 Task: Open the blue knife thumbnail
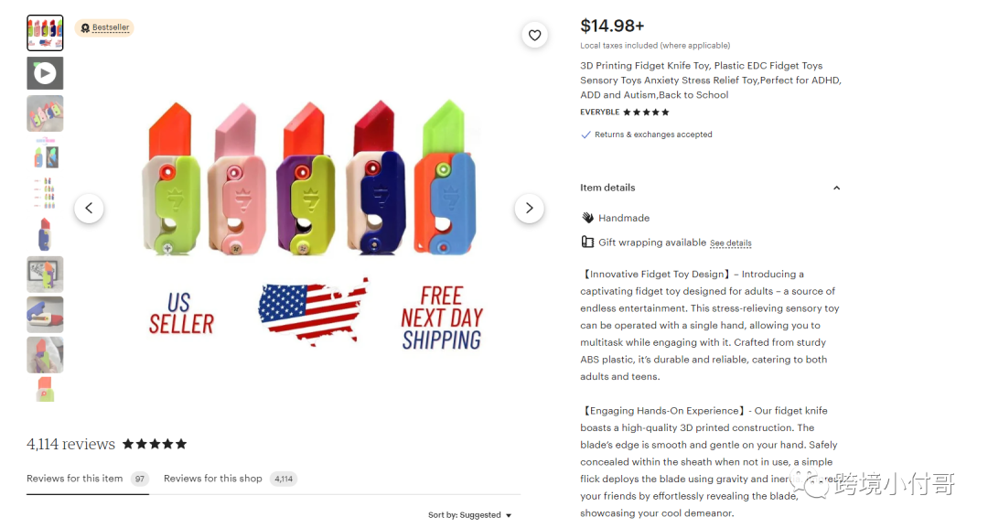coord(45,234)
